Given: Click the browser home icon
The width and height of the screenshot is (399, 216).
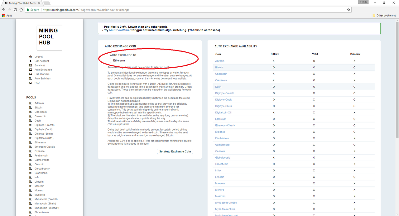Looking at the screenshot, I should coord(21,10).
